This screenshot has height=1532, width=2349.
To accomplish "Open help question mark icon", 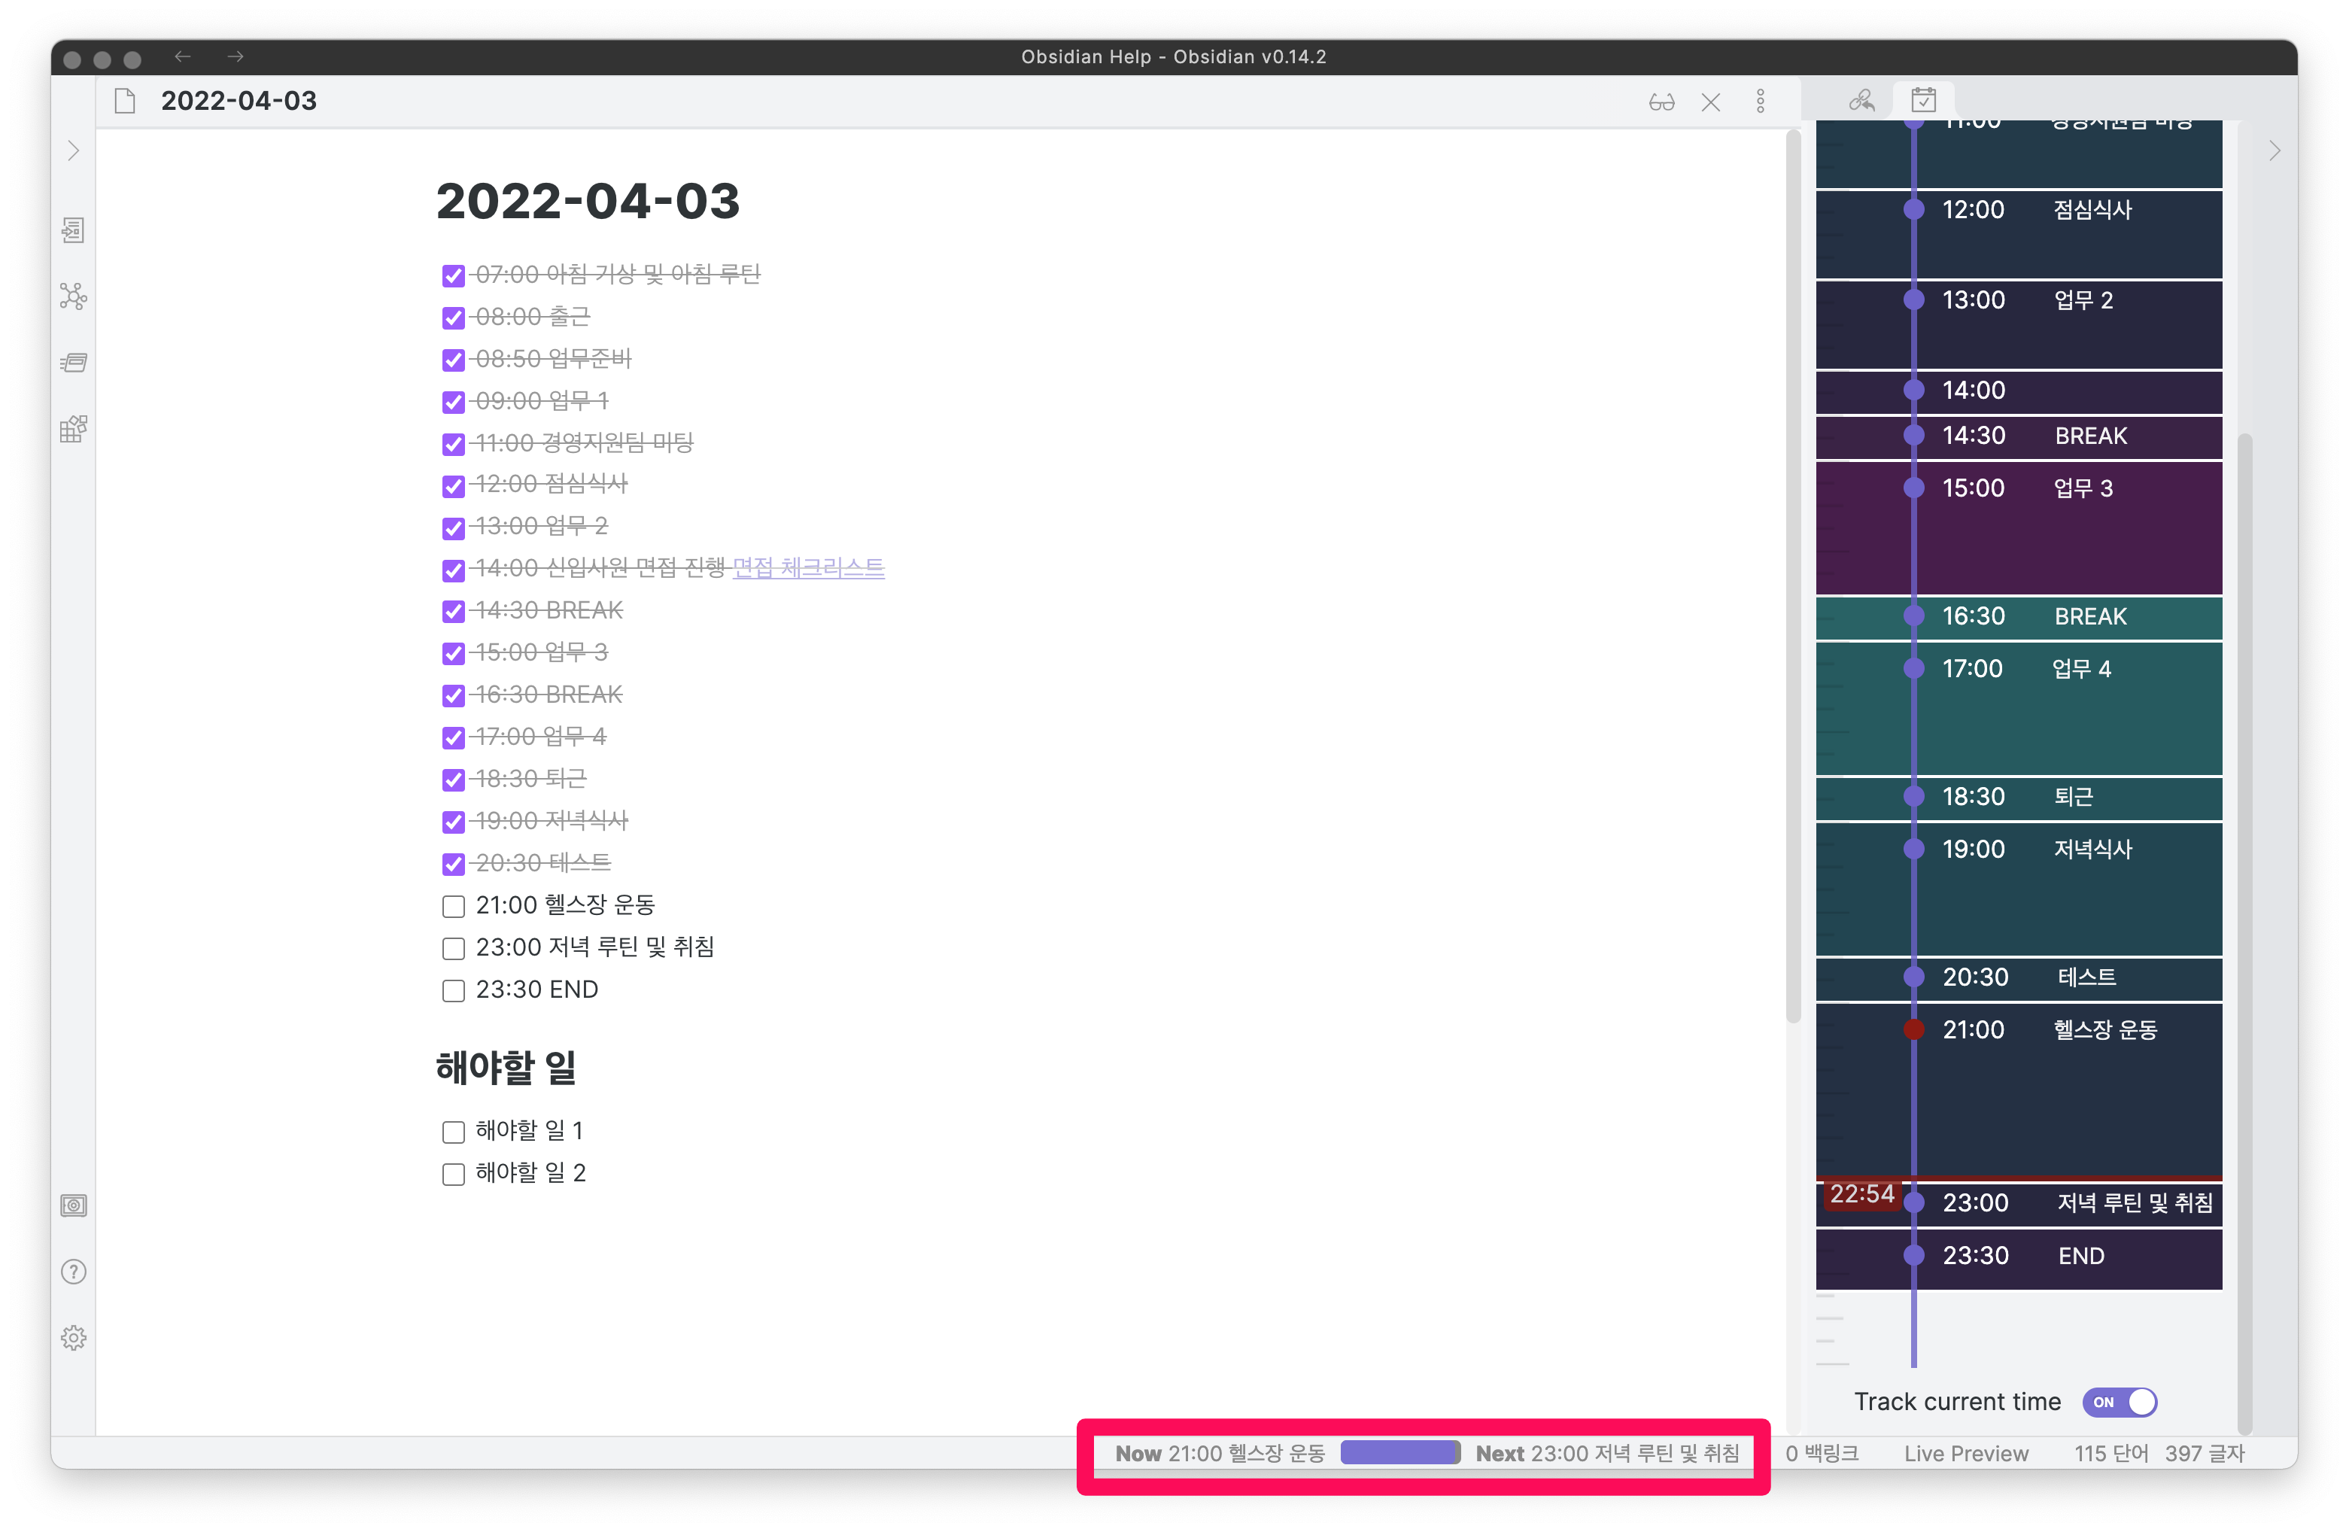I will coord(73,1272).
